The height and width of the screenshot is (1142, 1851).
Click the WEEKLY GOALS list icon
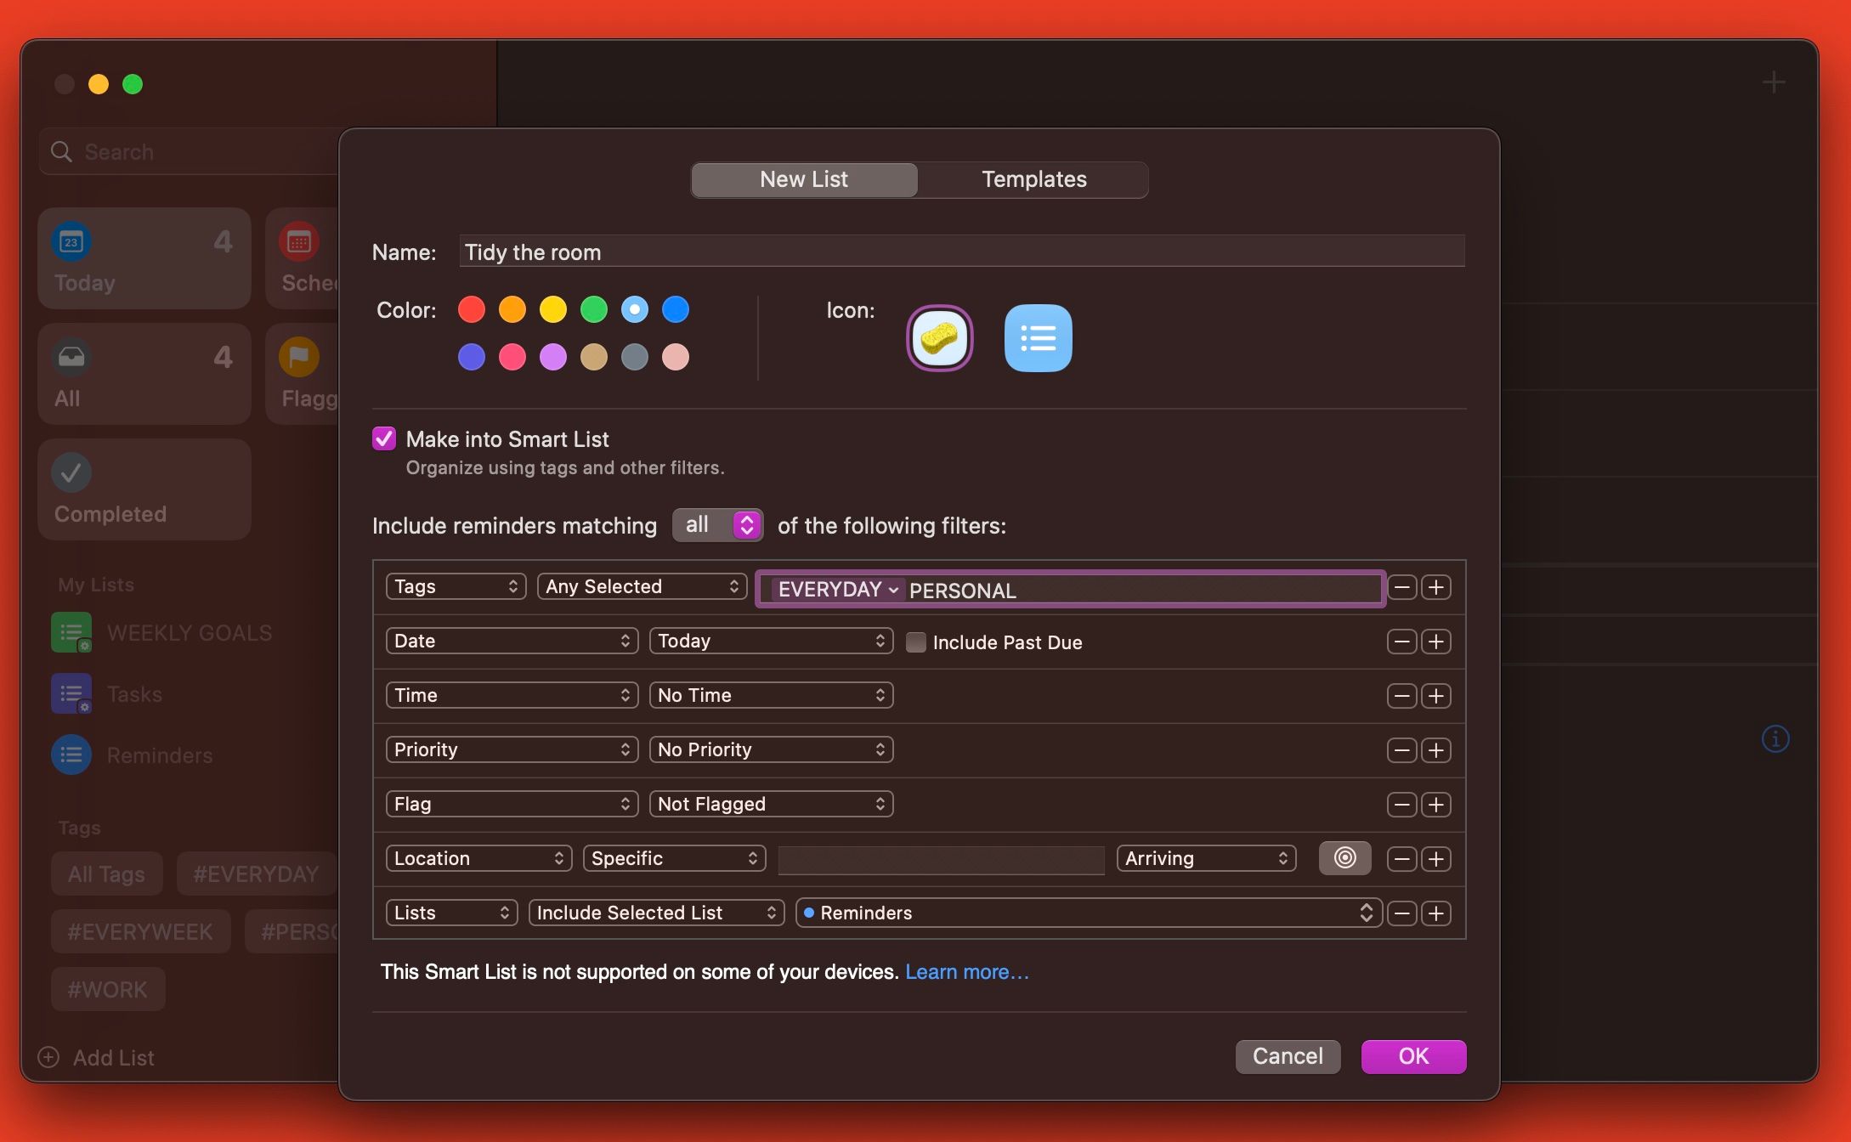click(71, 632)
